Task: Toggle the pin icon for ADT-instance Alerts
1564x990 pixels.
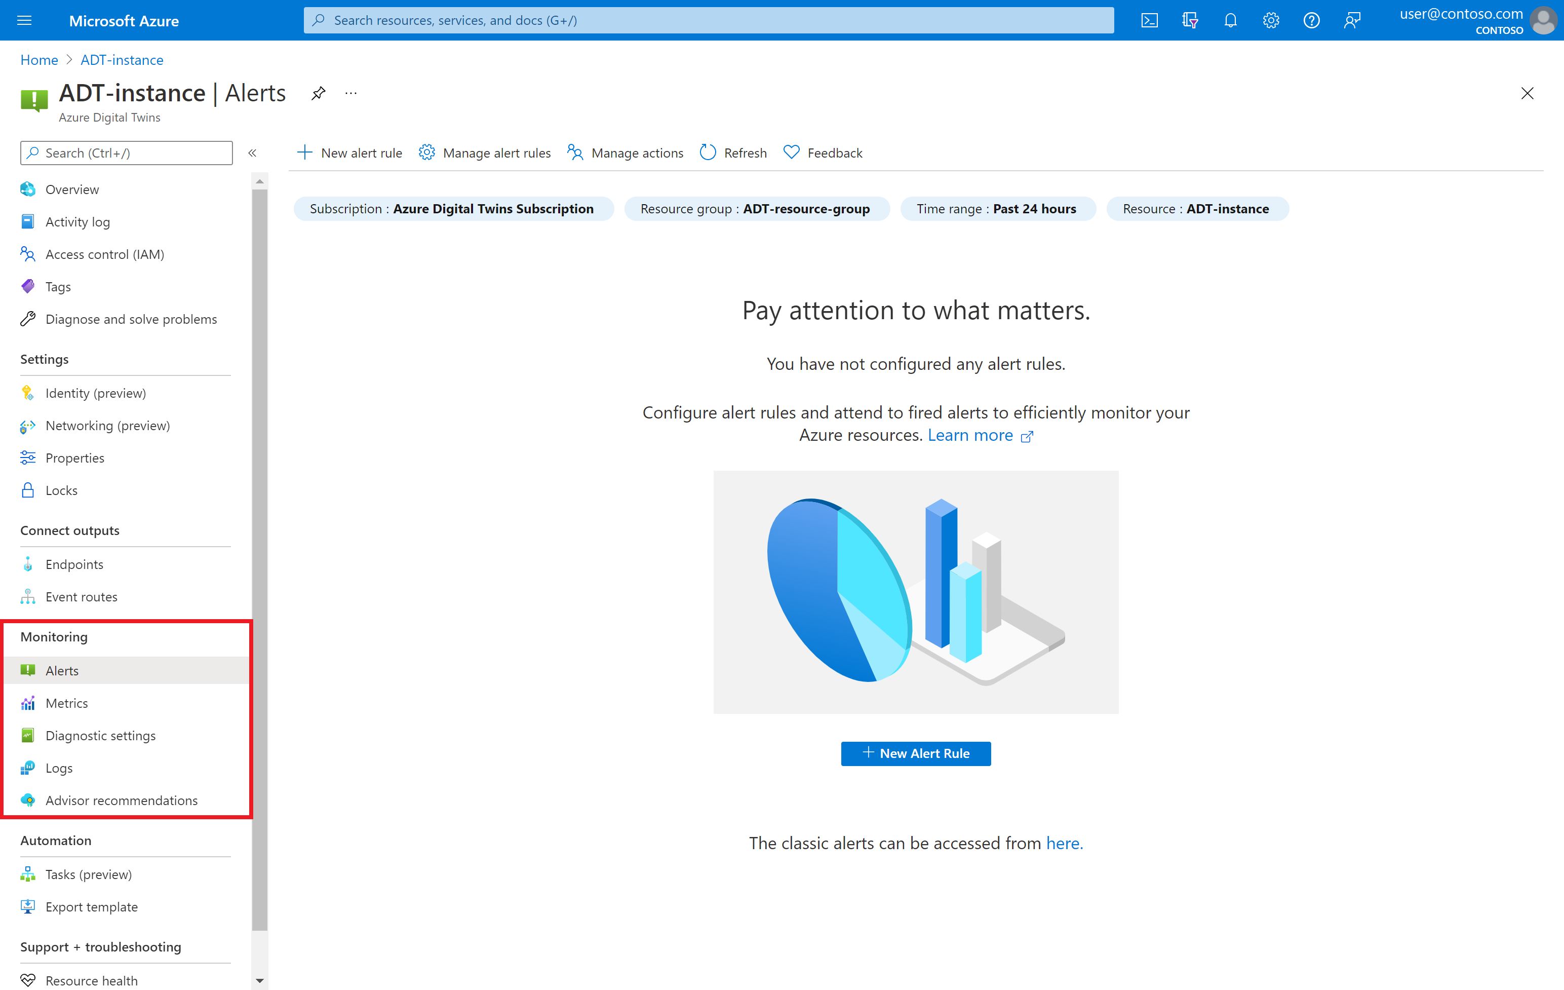Action: point(318,92)
